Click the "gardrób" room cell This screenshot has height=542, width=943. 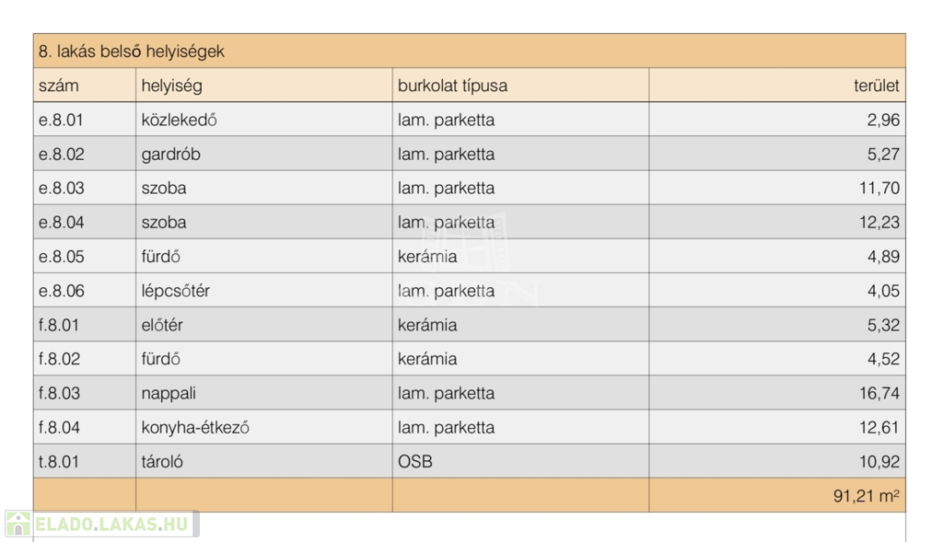[170, 154]
